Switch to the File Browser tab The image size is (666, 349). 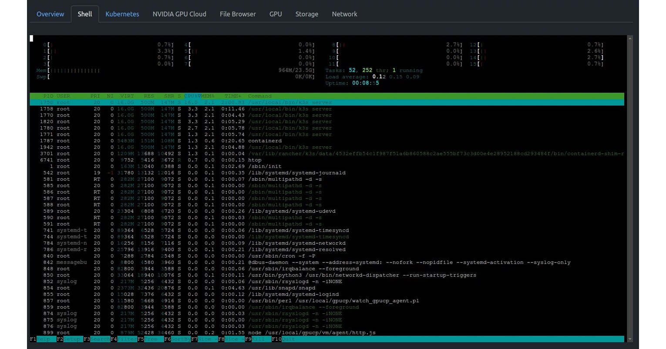point(238,14)
